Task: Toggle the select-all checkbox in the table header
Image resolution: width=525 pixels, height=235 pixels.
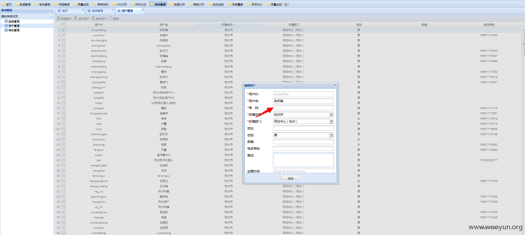Action: (64, 25)
